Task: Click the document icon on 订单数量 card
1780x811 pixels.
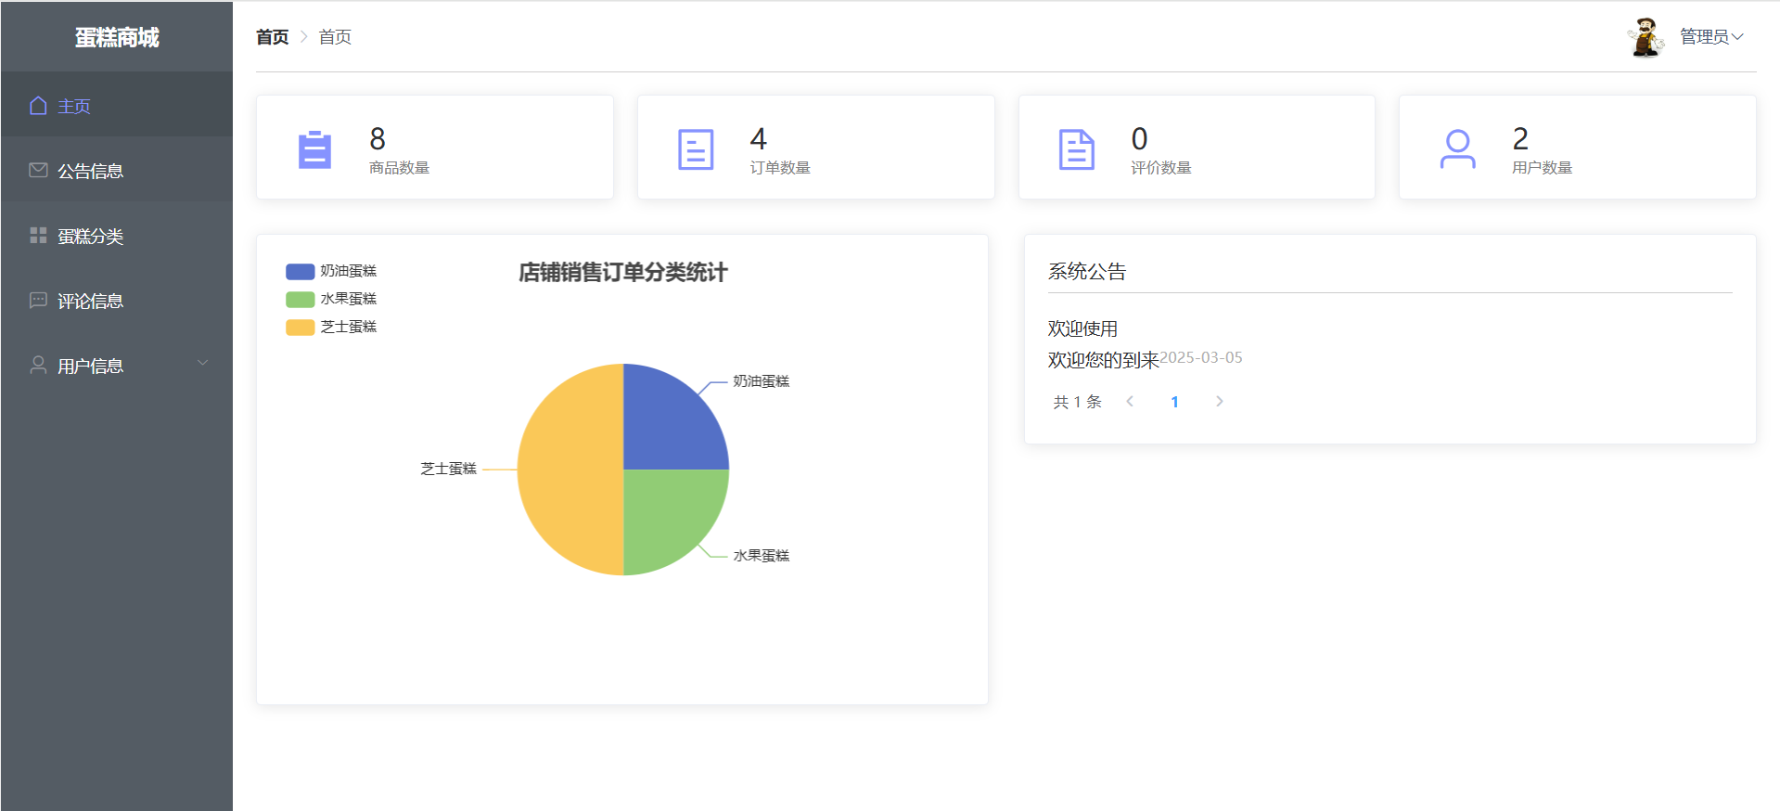Action: tap(696, 149)
